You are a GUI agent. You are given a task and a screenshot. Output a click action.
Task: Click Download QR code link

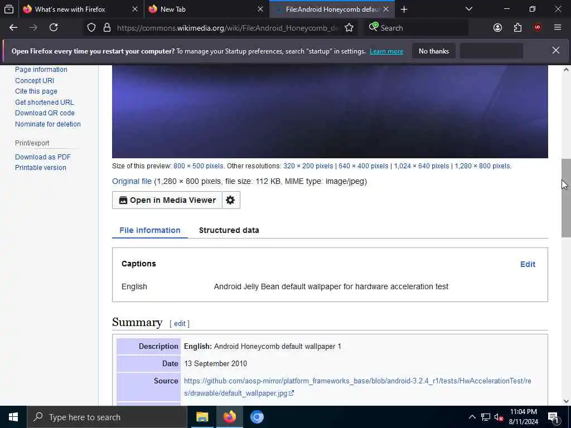(x=45, y=113)
